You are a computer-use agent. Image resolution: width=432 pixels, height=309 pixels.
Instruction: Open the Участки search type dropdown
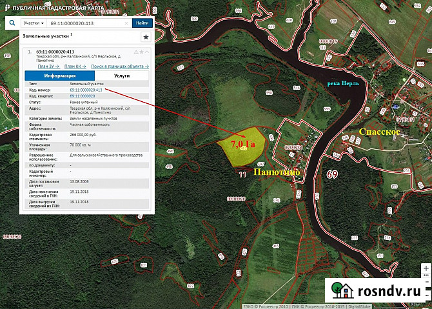pos(34,23)
